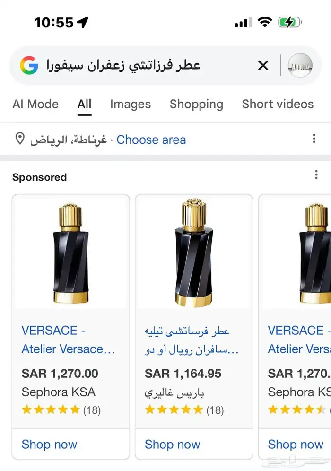Viewport: 331px width, 471px height.
Task: Open location bar three-dot menu
Action: pyautogui.click(x=314, y=139)
